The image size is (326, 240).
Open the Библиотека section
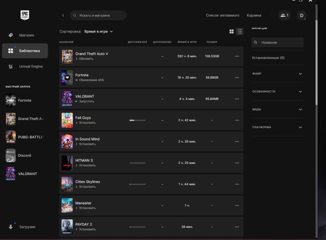click(x=25, y=51)
